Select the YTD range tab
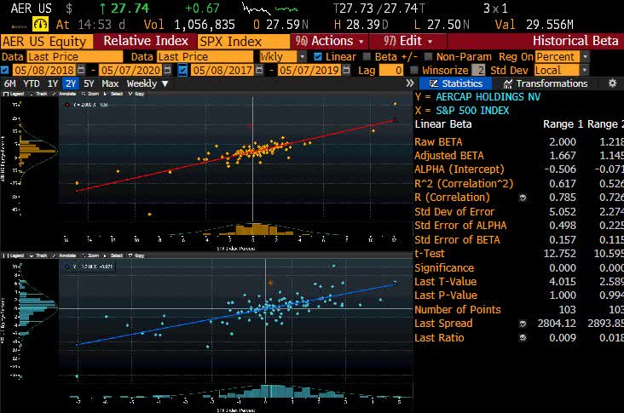This screenshot has width=624, height=413. click(x=31, y=83)
